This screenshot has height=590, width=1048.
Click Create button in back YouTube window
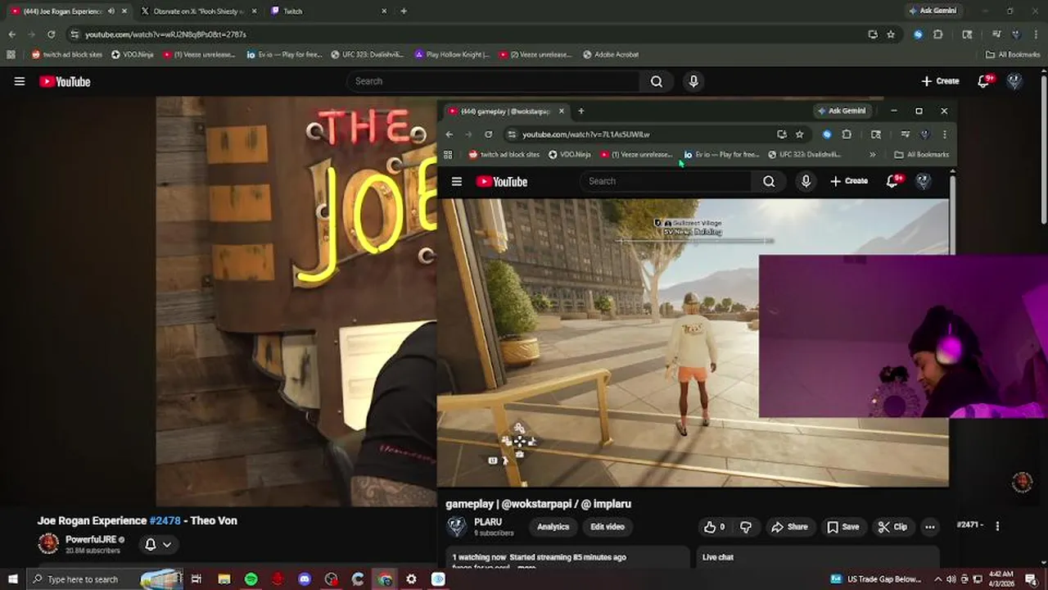point(940,81)
